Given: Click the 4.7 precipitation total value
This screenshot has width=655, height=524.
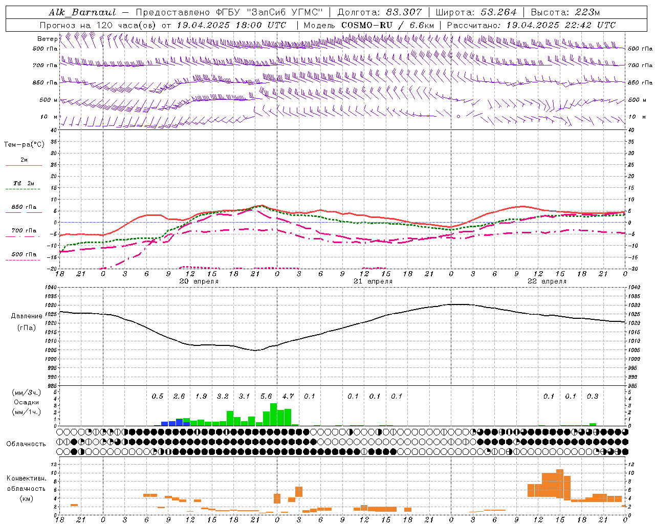Looking at the screenshot, I should 288,397.
